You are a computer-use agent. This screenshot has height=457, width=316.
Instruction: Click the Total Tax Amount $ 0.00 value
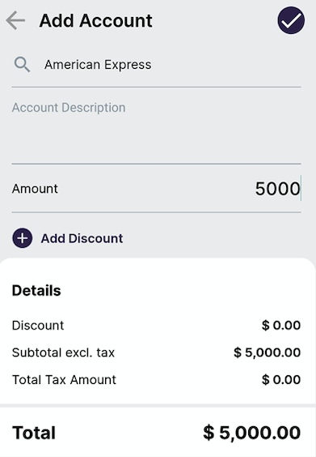click(x=281, y=380)
